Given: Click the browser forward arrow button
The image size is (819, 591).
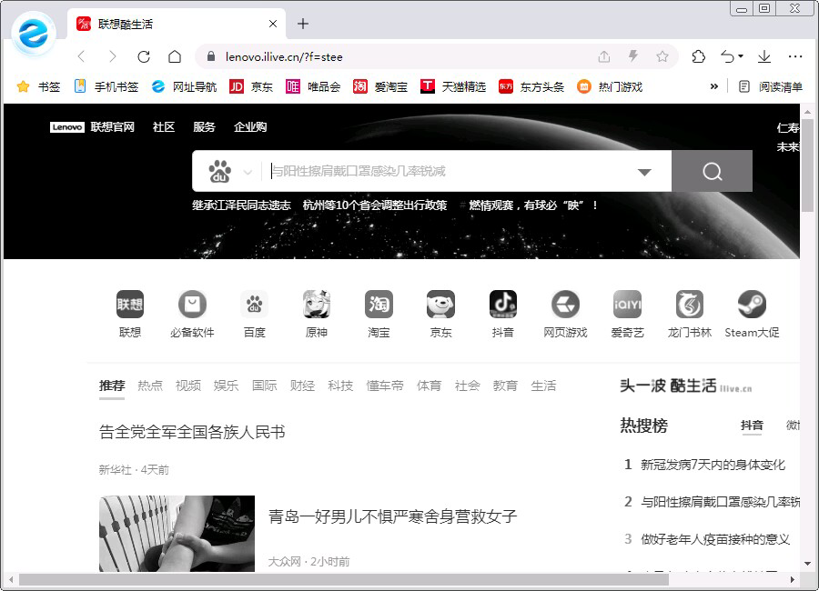Looking at the screenshot, I should pyautogui.click(x=112, y=56).
